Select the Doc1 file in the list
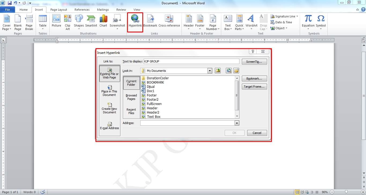This screenshot has height=195, width=366. coord(150,91)
